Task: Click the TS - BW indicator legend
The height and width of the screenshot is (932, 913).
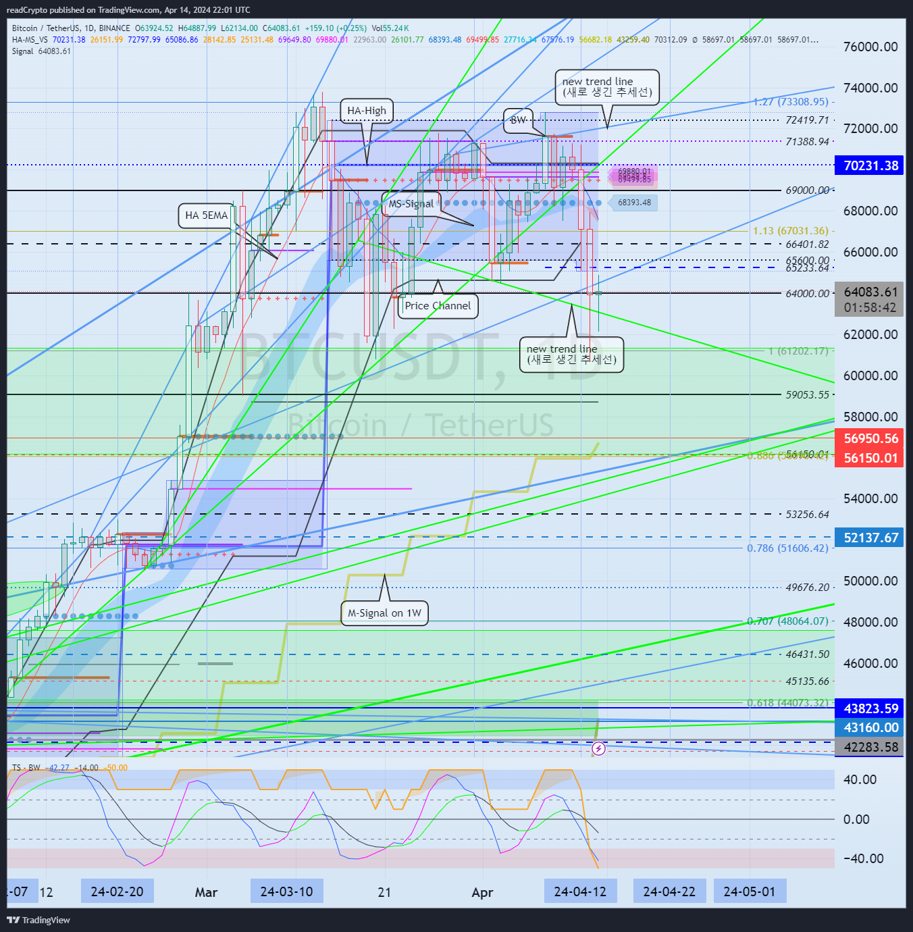Action: tap(26, 768)
